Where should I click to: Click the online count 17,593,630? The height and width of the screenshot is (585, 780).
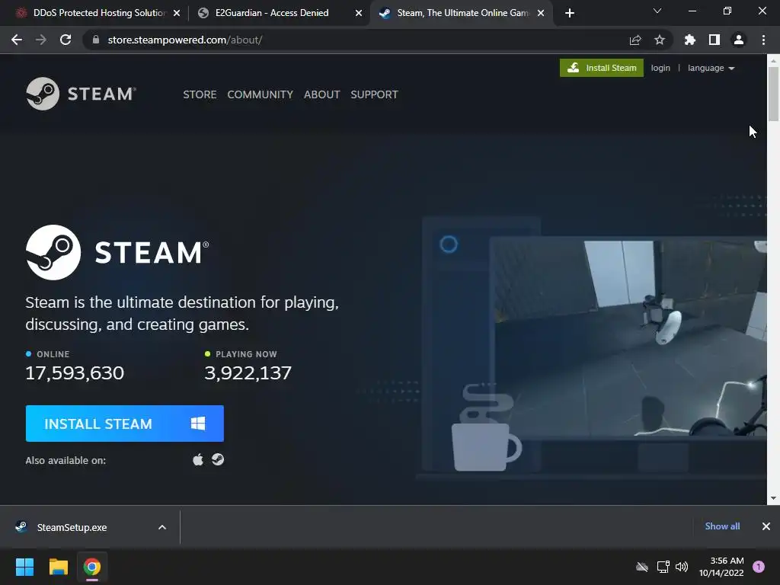75,373
